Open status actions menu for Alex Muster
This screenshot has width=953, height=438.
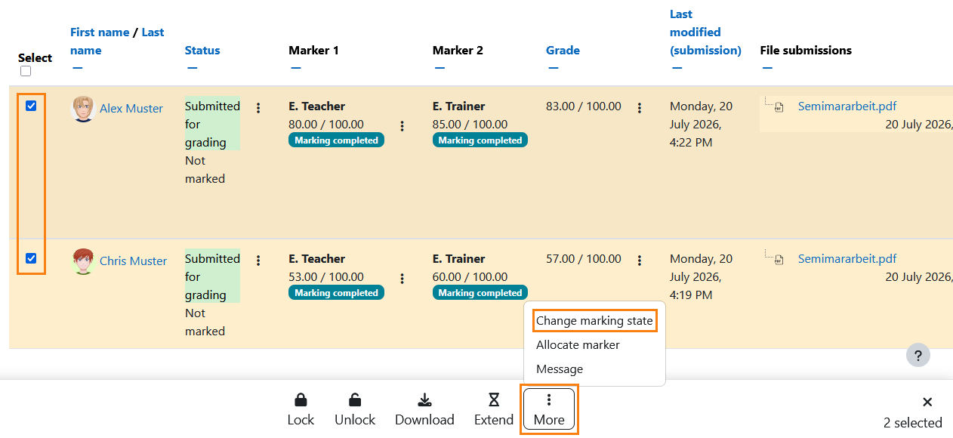(258, 108)
